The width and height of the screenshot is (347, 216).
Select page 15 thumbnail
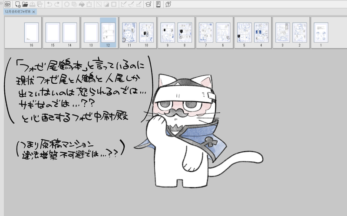[53, 33]
